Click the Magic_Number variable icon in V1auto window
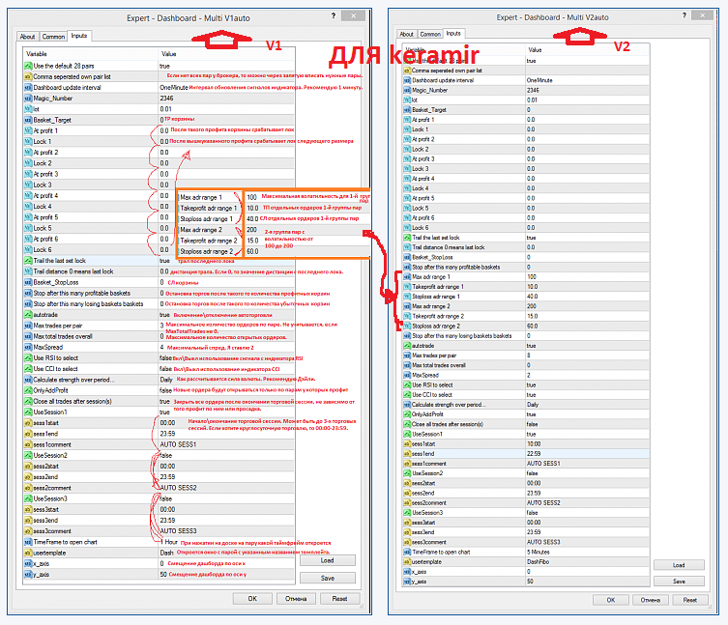 (x=28, y=99)
